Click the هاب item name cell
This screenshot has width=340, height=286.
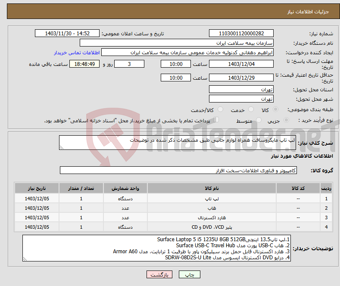click(x=212, y=208)
